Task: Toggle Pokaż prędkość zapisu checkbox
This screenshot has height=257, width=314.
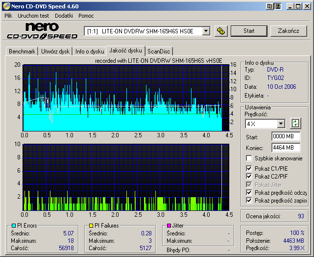Action: tap(249, 201)
